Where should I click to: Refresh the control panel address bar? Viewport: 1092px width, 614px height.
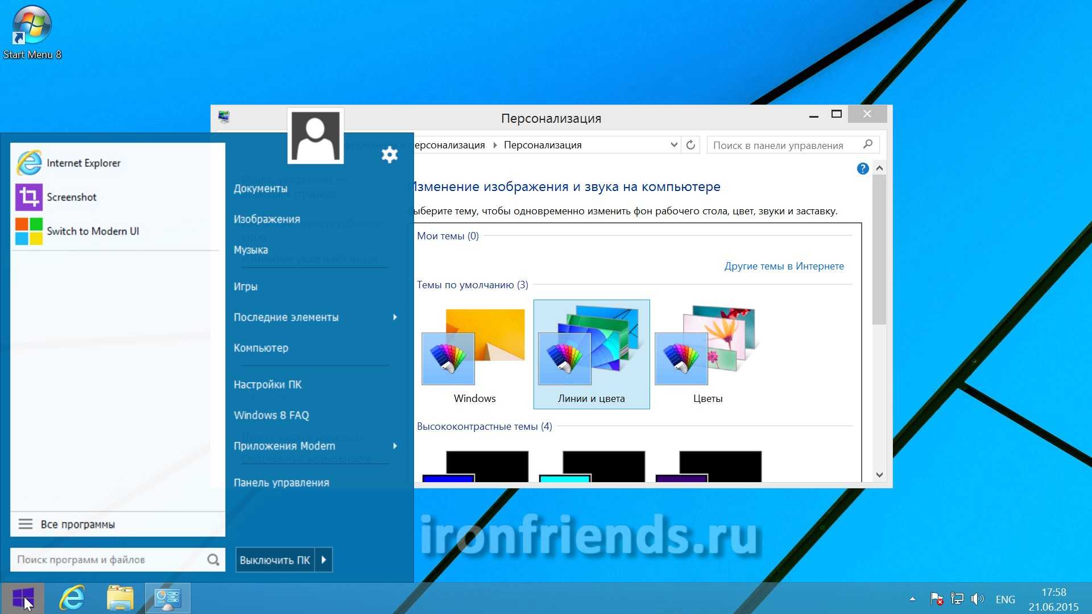coord(690,145)
